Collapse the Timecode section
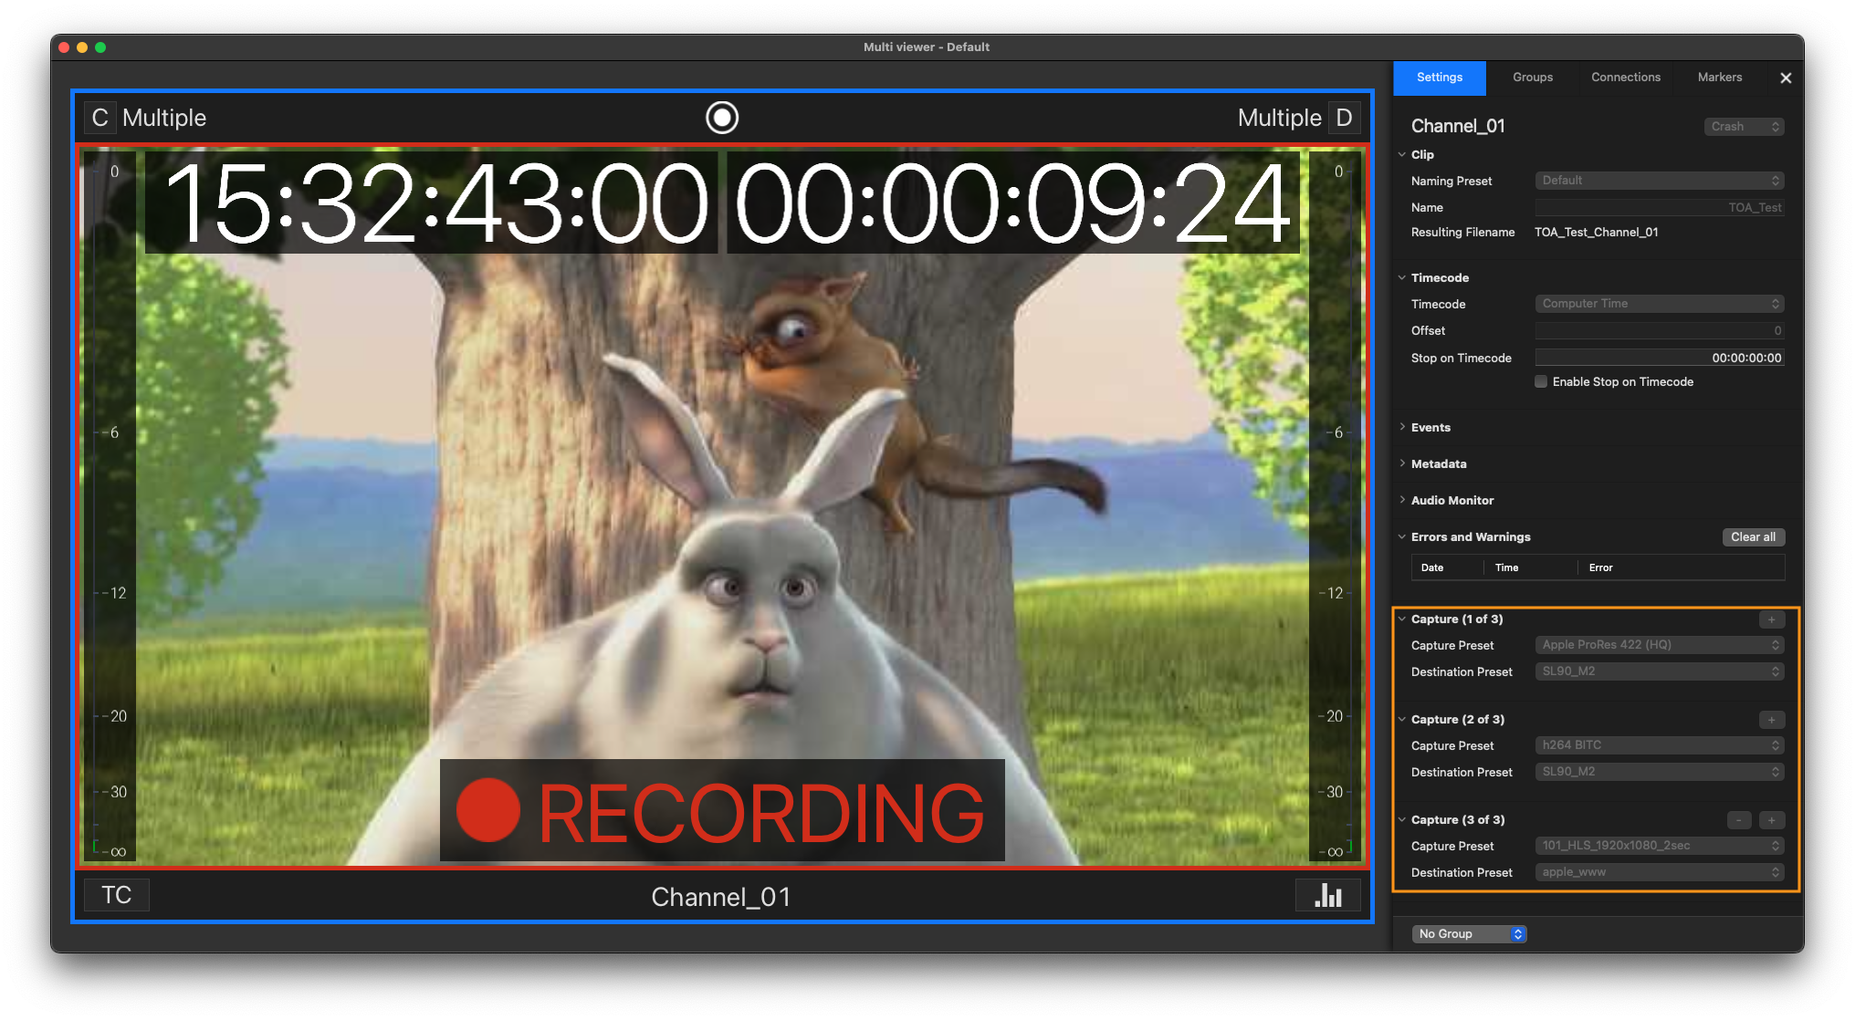Screen dimensions: 1855x1020 [x=1402, y=277]
